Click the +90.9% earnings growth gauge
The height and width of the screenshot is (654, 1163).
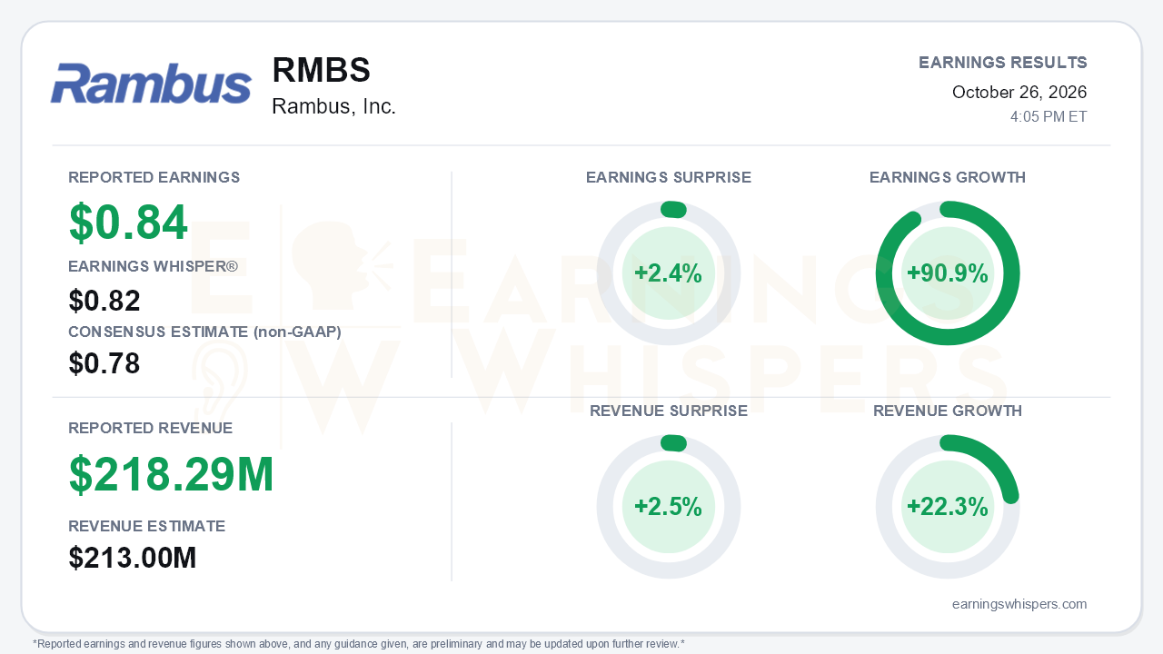948,273
